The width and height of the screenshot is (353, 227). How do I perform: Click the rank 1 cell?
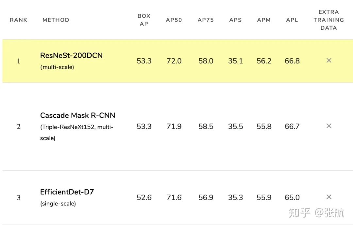[19, 61]
